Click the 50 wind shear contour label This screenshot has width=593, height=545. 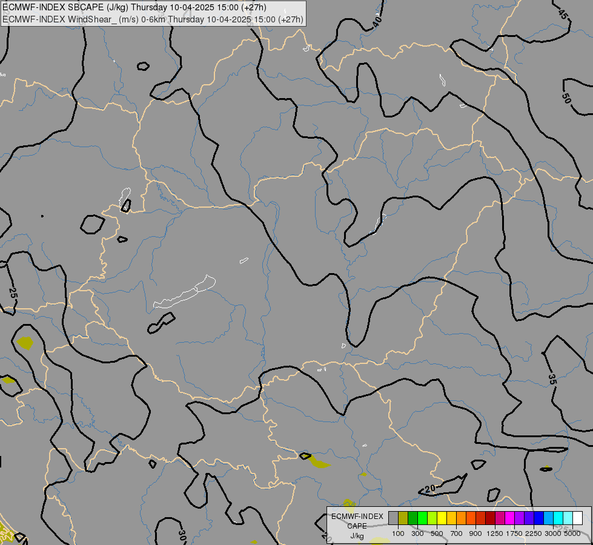pyautogui.click(x=566, y=98)
